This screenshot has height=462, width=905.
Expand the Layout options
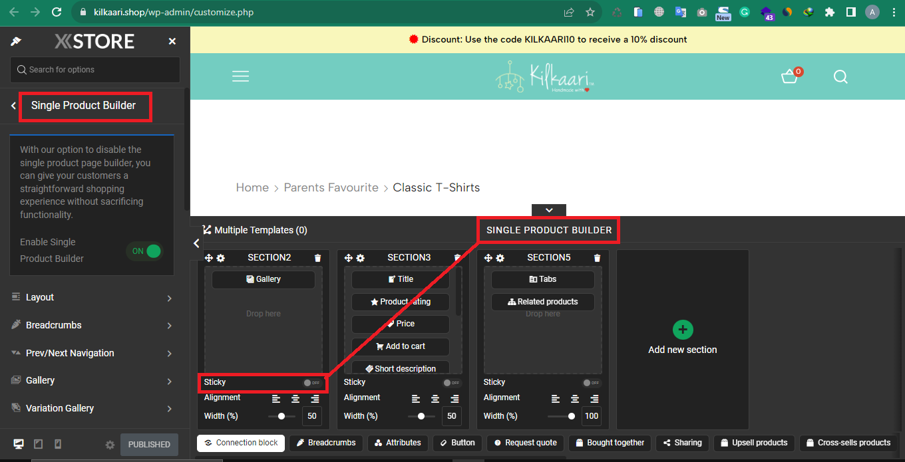(92, 297)
